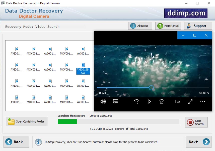Screen dimensions: 215x151
Task: Open the Help Manual
Action: (x=168, y=26)
